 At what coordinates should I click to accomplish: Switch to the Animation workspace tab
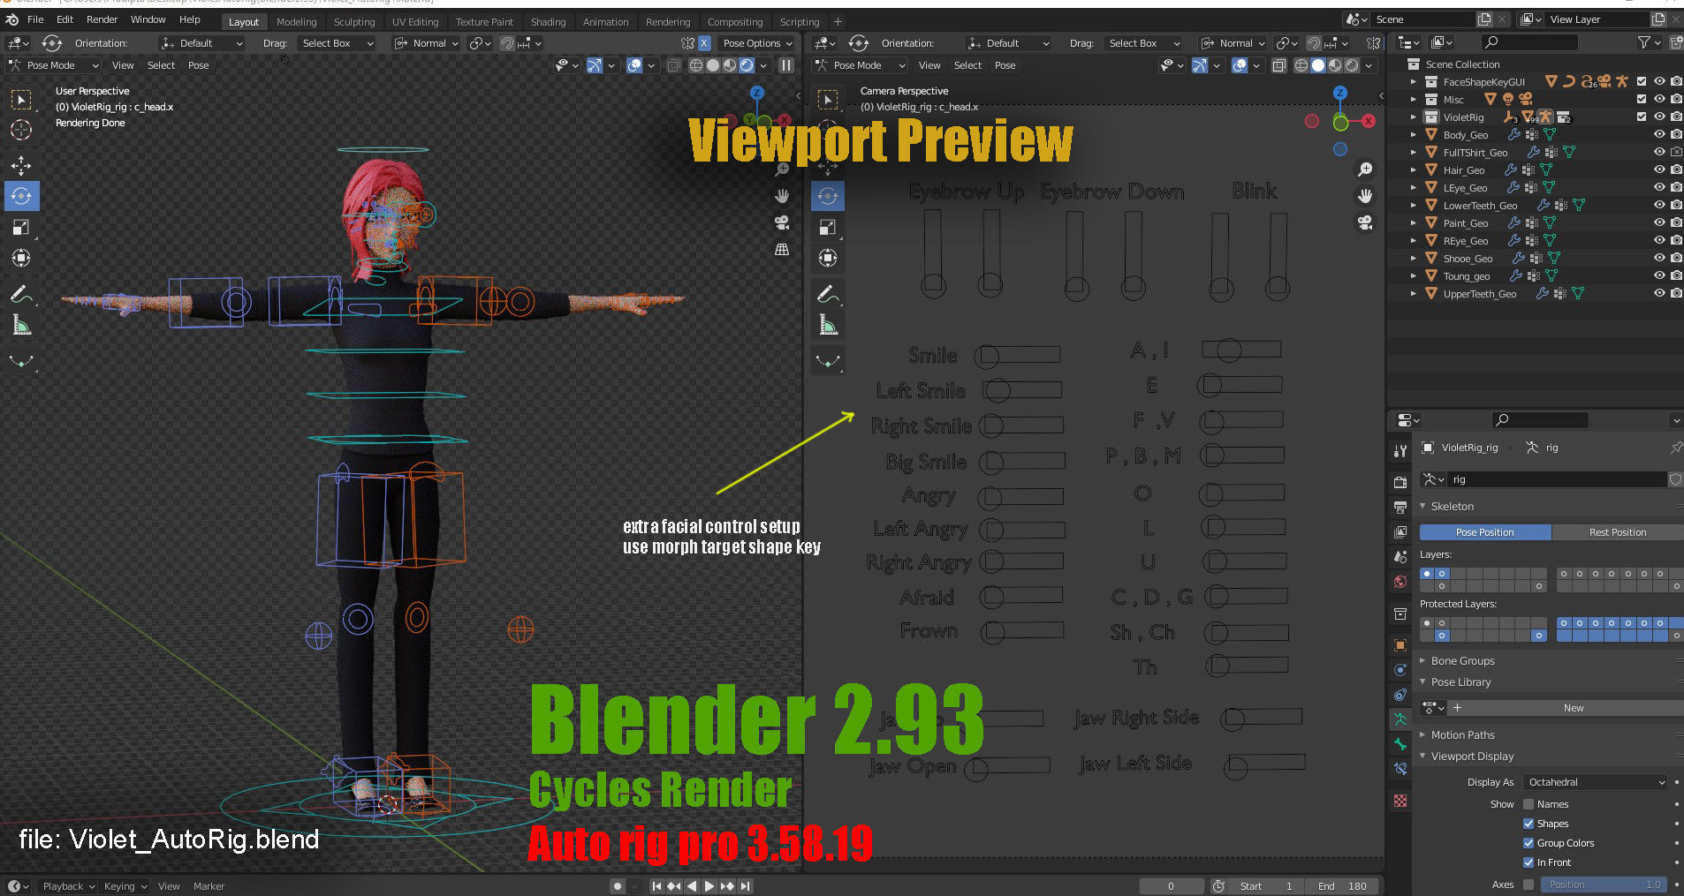(605, 22)
